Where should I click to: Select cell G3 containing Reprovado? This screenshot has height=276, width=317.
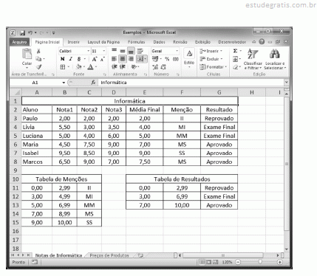219,118
